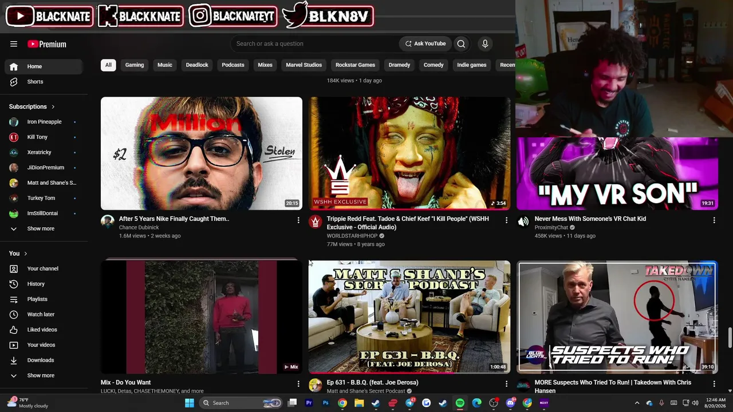Select the Dramedy filter chip
The image size is (733, 412).
point(399,65)
